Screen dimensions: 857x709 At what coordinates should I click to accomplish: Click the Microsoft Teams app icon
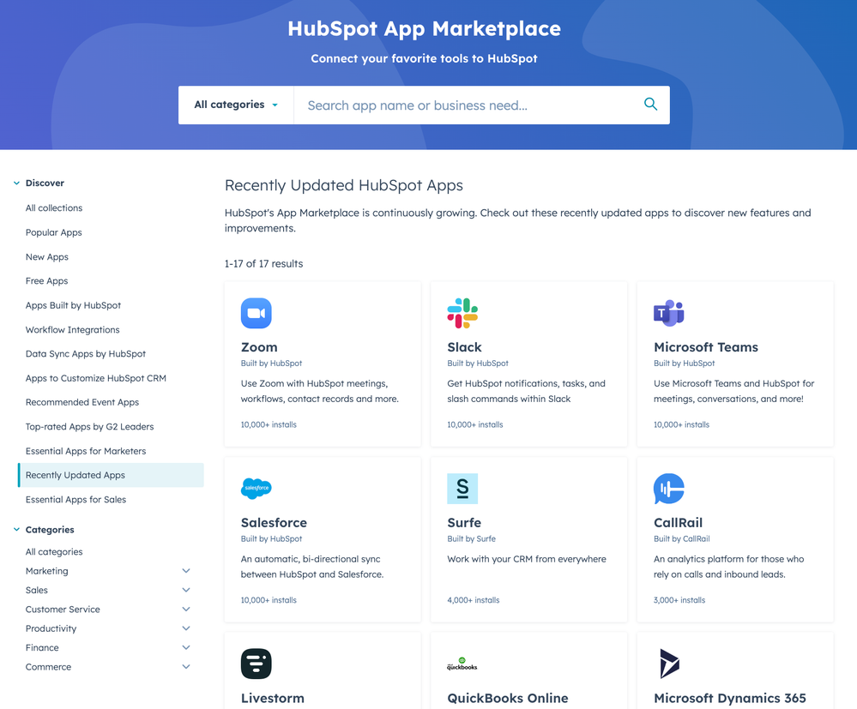668,313
